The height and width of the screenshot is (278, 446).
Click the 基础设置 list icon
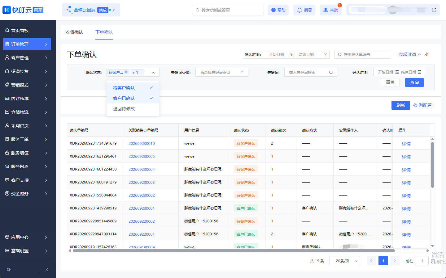point(7,251)
